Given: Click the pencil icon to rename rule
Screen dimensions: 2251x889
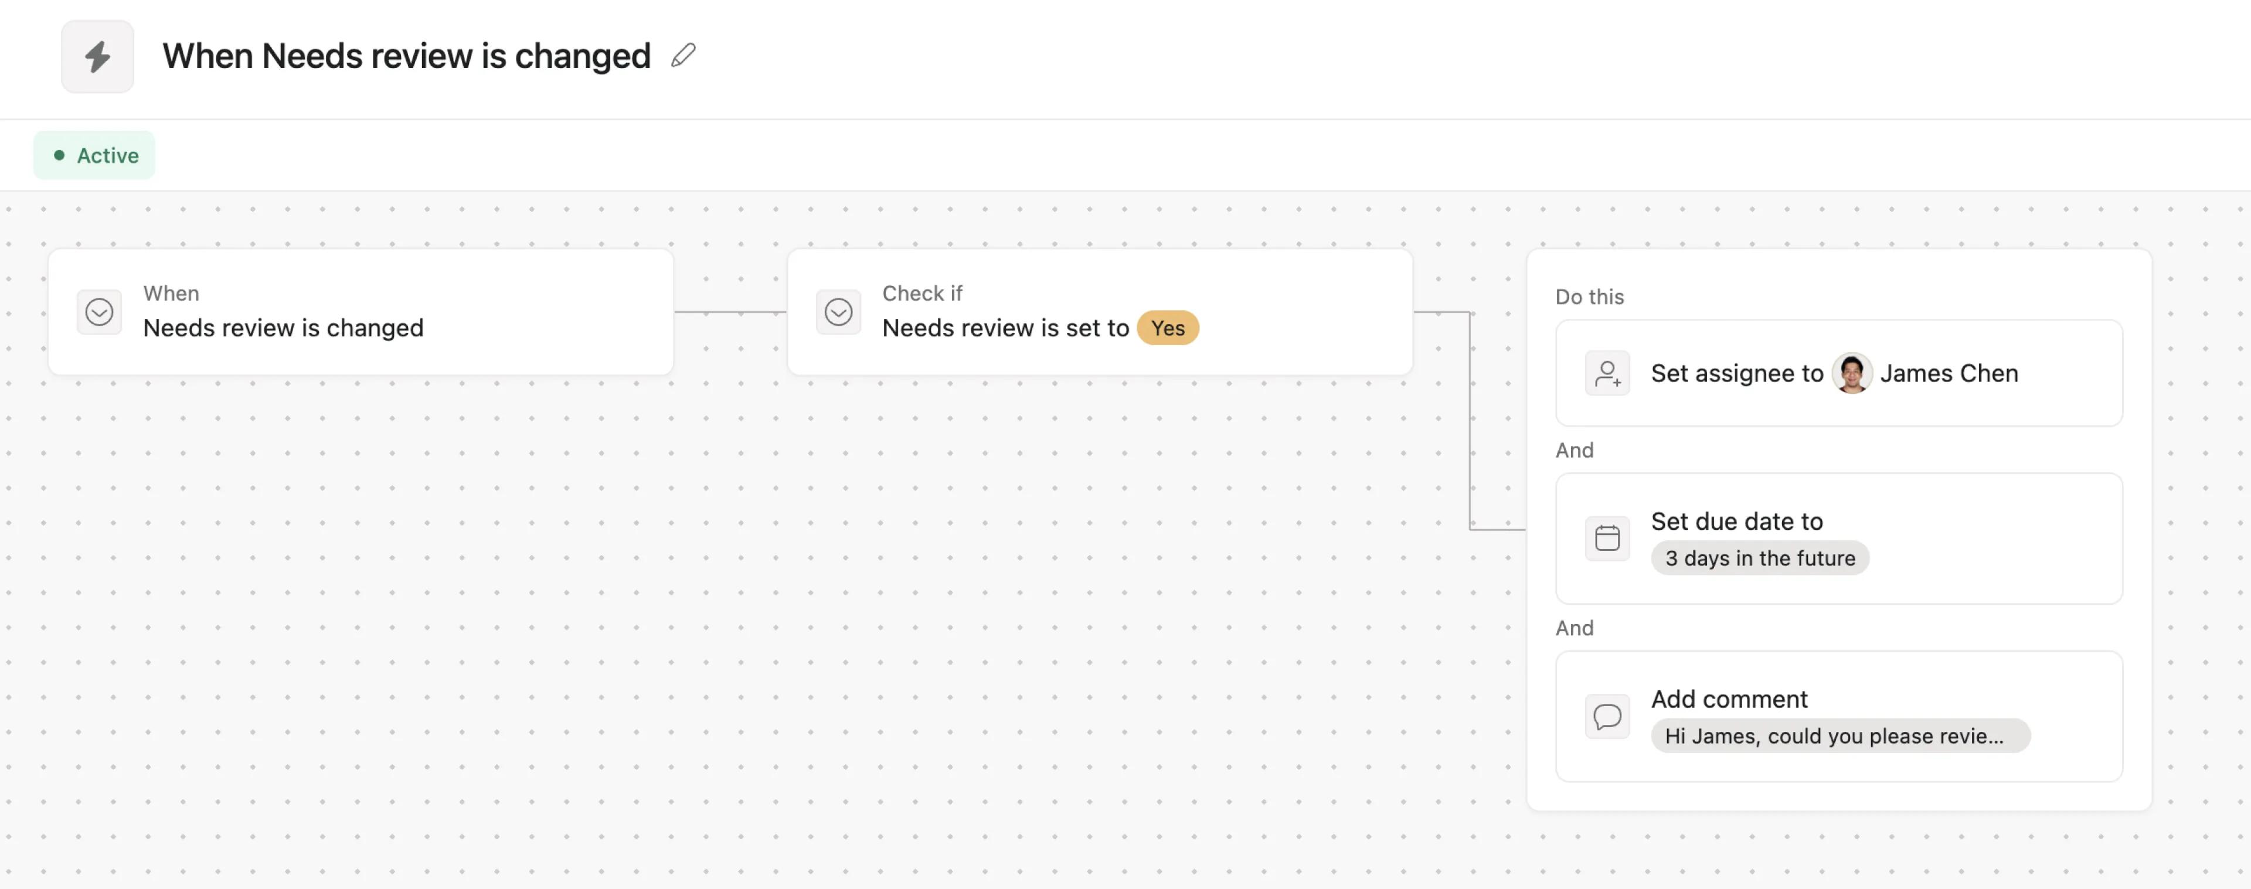Looking at the screenshot, I should tap(684, 56).
